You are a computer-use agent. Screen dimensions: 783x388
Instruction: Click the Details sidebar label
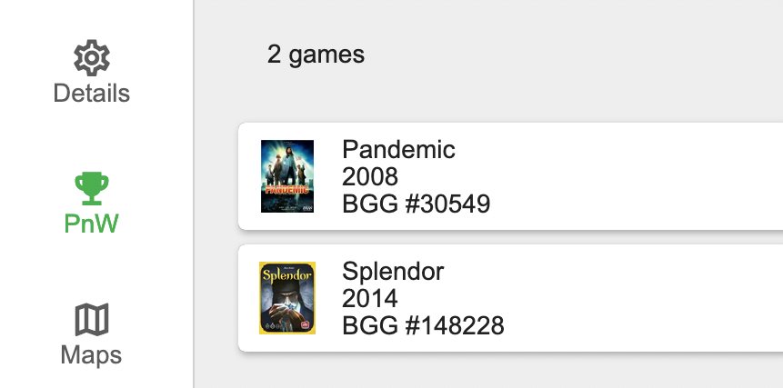[x=91, y=94]
